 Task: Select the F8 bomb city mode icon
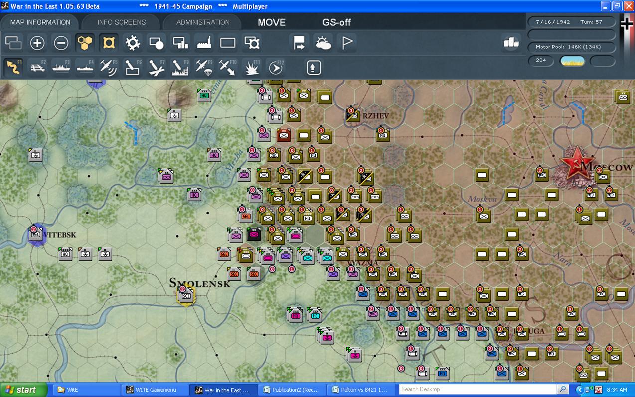(180, 67)
